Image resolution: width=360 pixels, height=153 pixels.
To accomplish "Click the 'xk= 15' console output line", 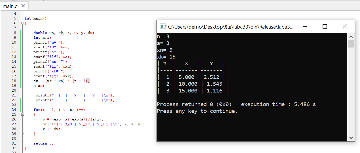I will coord(166,57).
